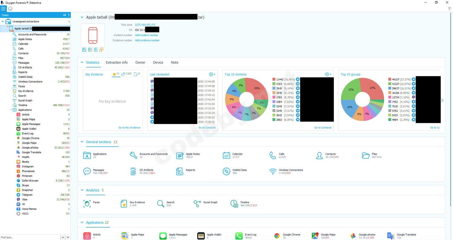Collapse the General sections group
This screenshot has height=240, width=453.
click(x=82, y=142)
